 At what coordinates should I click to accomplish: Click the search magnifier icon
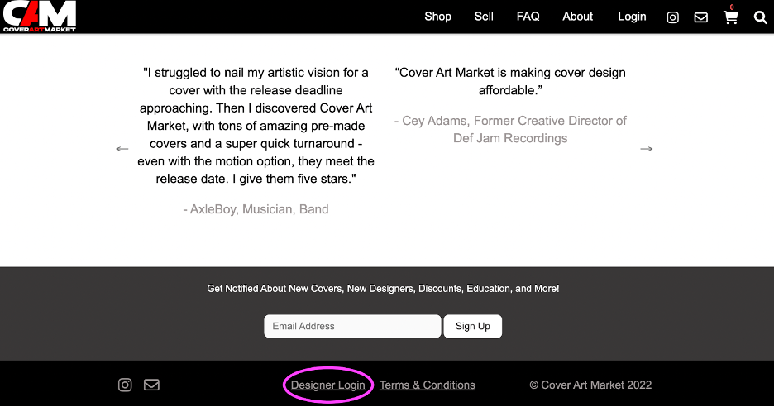coord(760,17)
